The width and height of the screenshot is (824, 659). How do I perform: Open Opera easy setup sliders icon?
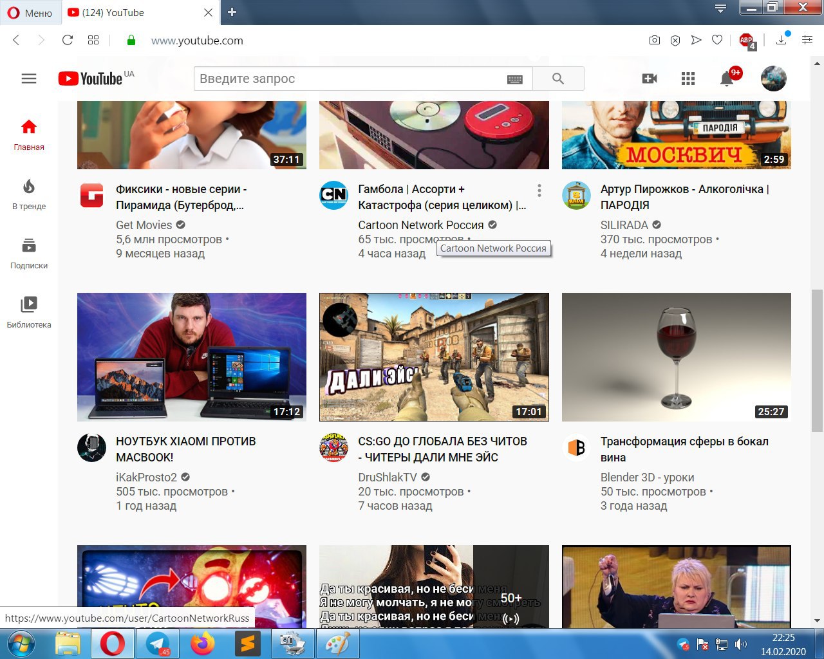[807, 40]
